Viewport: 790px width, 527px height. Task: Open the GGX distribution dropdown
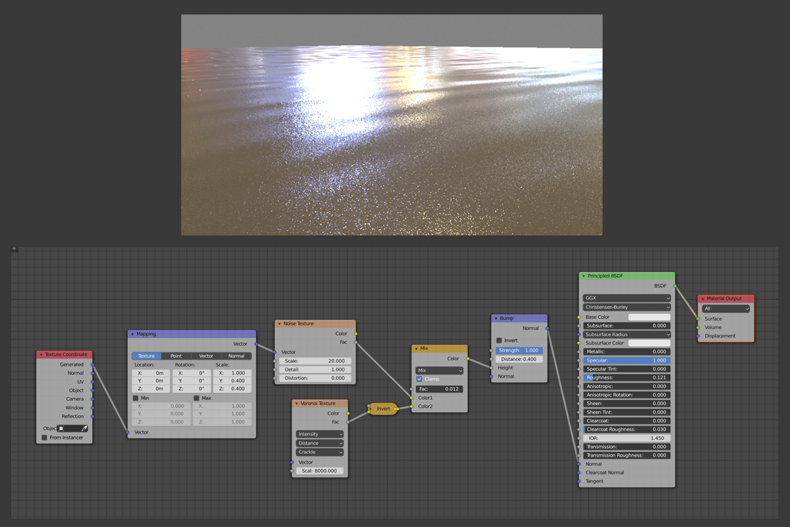point(627,298)
